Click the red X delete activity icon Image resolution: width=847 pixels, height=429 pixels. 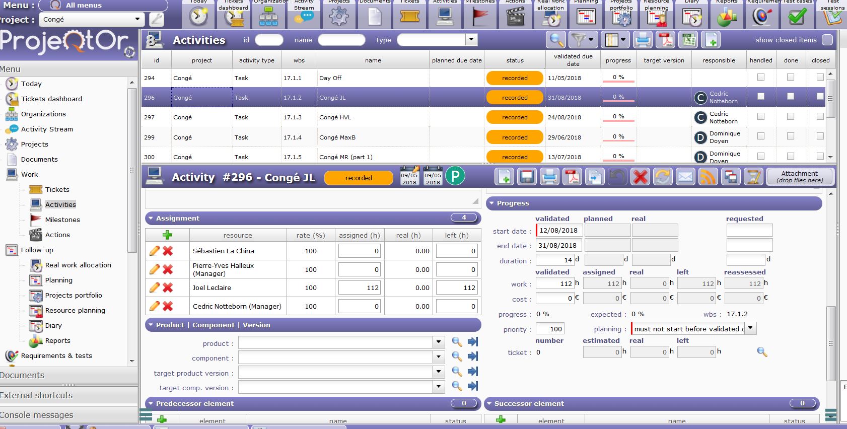tap(640, 177)
